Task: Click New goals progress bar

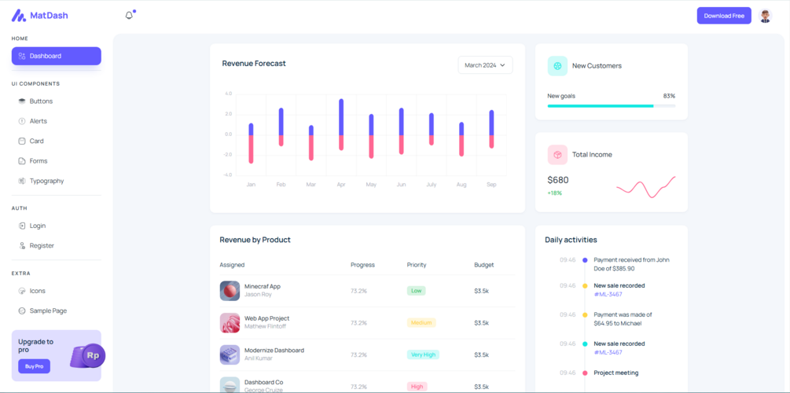Action: click(x=611, y=106)
